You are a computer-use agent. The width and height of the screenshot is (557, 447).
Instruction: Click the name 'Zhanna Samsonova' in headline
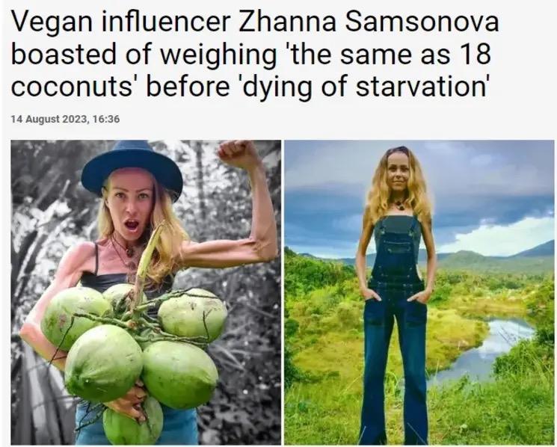pyautogui.click(x=369, y=22)
